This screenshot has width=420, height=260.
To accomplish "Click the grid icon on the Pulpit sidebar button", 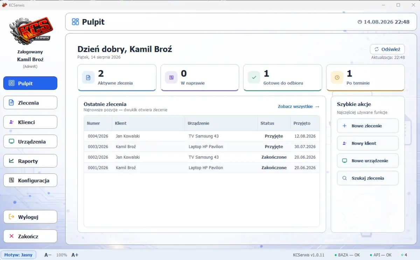I will [11, 83].
